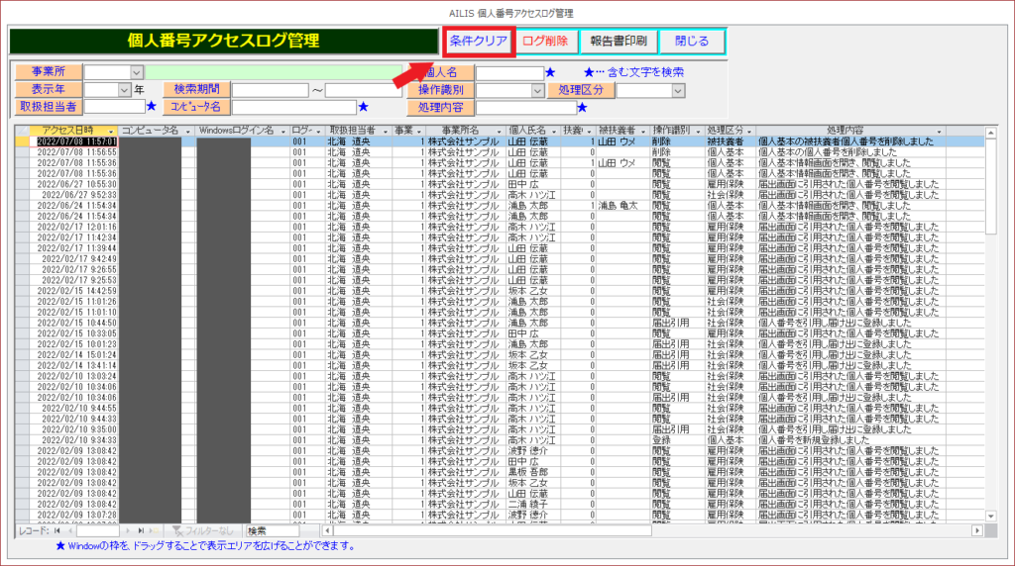1015x566 pixels.
Task: Click the 個人名 search input field
Action: 508,72
